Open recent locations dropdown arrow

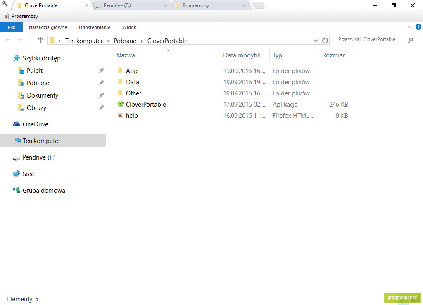pos(30,40)
